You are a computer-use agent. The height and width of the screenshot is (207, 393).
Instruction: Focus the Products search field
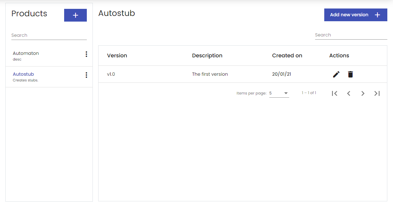click(49, 35)
